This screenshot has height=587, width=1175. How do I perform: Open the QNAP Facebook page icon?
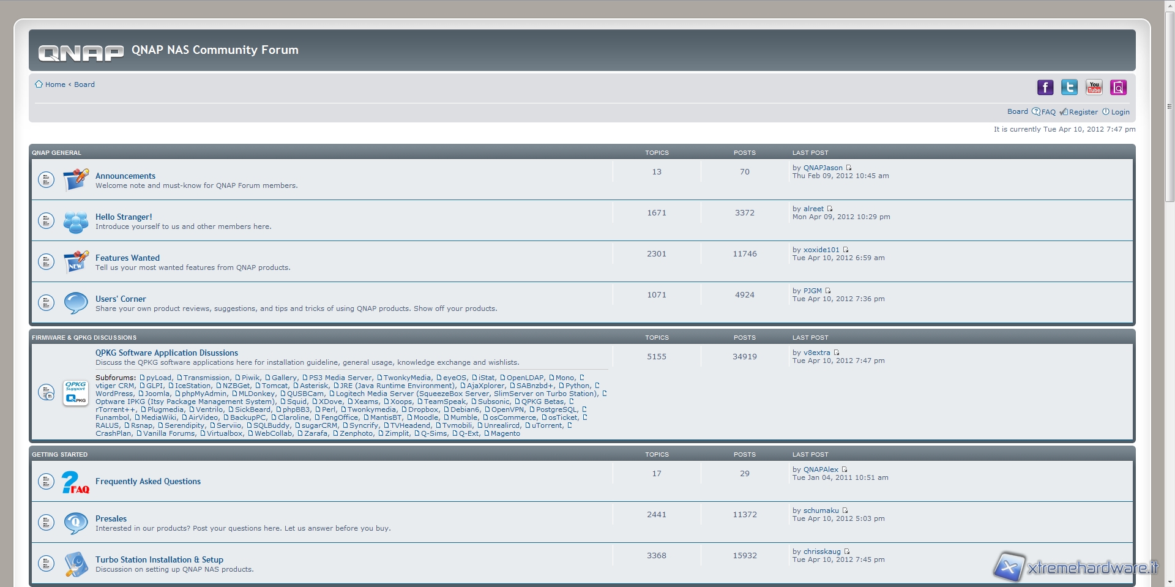[1045, 88]
